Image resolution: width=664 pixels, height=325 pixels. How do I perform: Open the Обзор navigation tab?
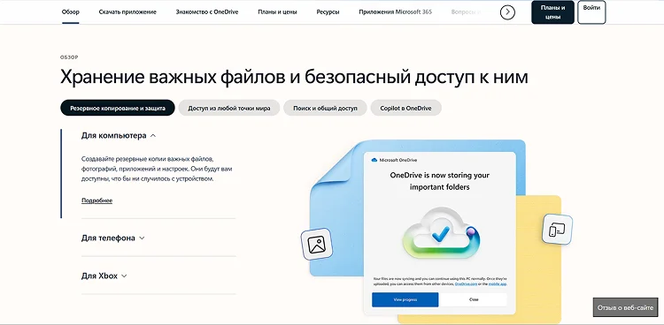70,11
